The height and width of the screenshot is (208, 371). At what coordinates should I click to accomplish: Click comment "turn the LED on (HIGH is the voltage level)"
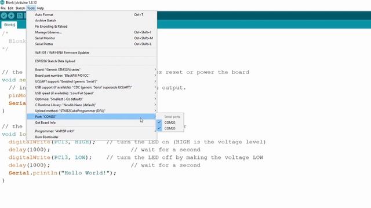pyautogui.click(x=186, y=142)
